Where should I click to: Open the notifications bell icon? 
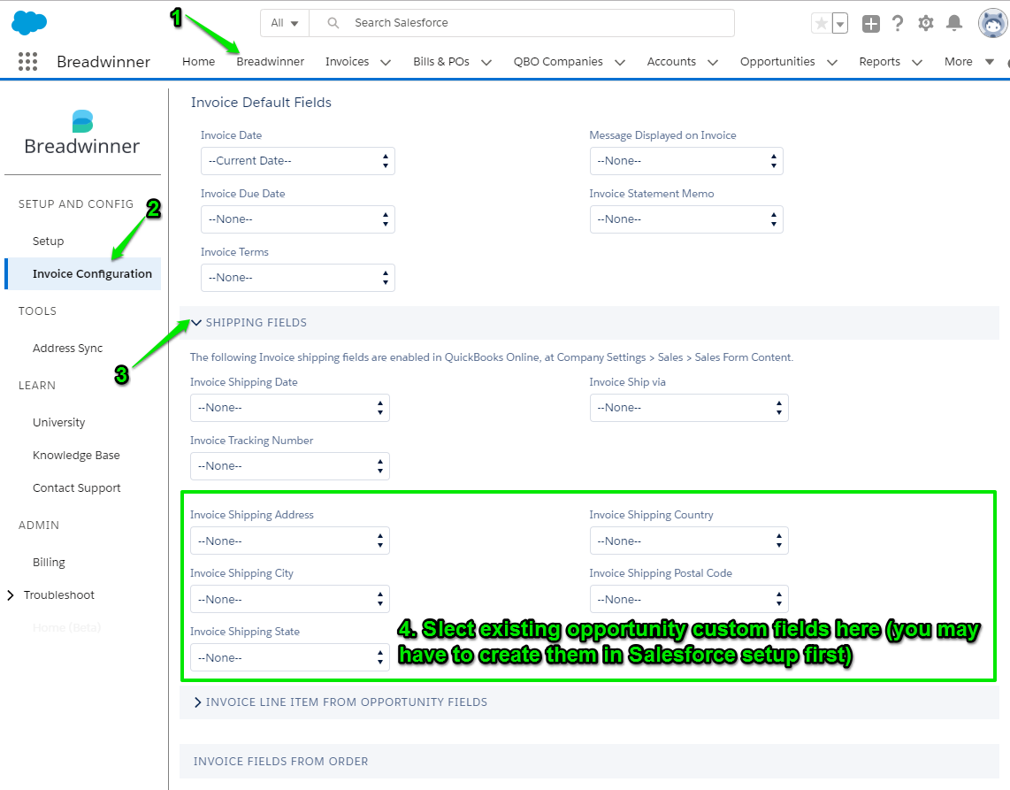[954, 24]
